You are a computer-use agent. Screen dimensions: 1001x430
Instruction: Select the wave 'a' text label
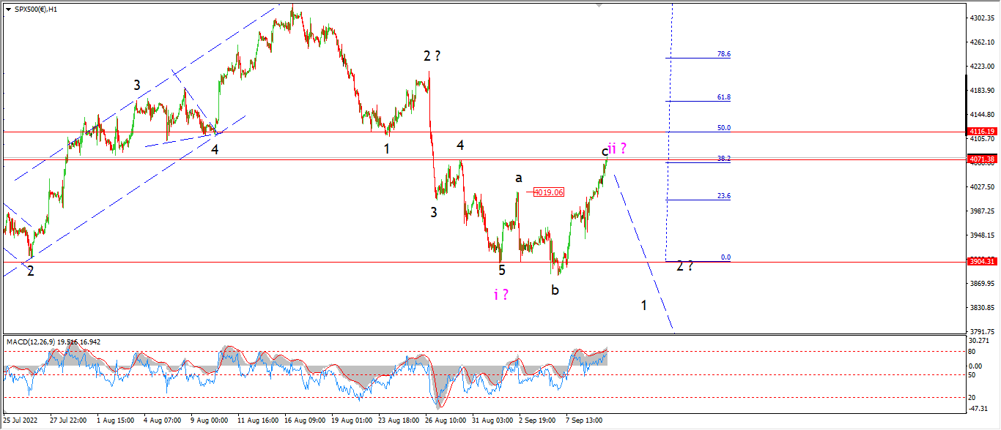point(518,178)
